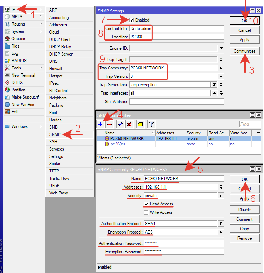The width and height of the screenshot is (264, 273).
Task: Click the red minus remove icon
Action: (x=109, y=124)
